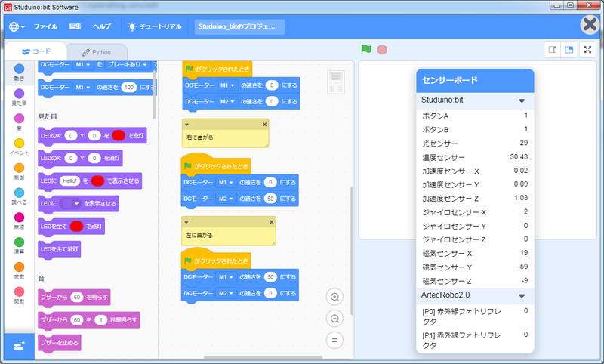Screen dimensions: 604x364
Task: Click the green flag run button
Action: pos(366,49)
